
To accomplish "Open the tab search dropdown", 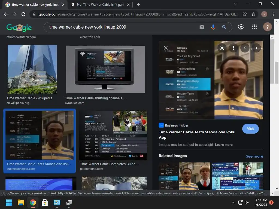I will (x=235, y=4).
